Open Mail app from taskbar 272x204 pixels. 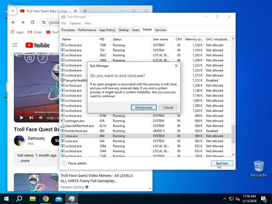59,199
